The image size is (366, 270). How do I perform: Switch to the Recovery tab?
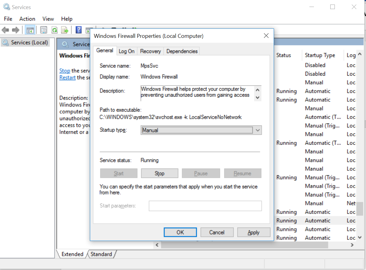[150, 51]
